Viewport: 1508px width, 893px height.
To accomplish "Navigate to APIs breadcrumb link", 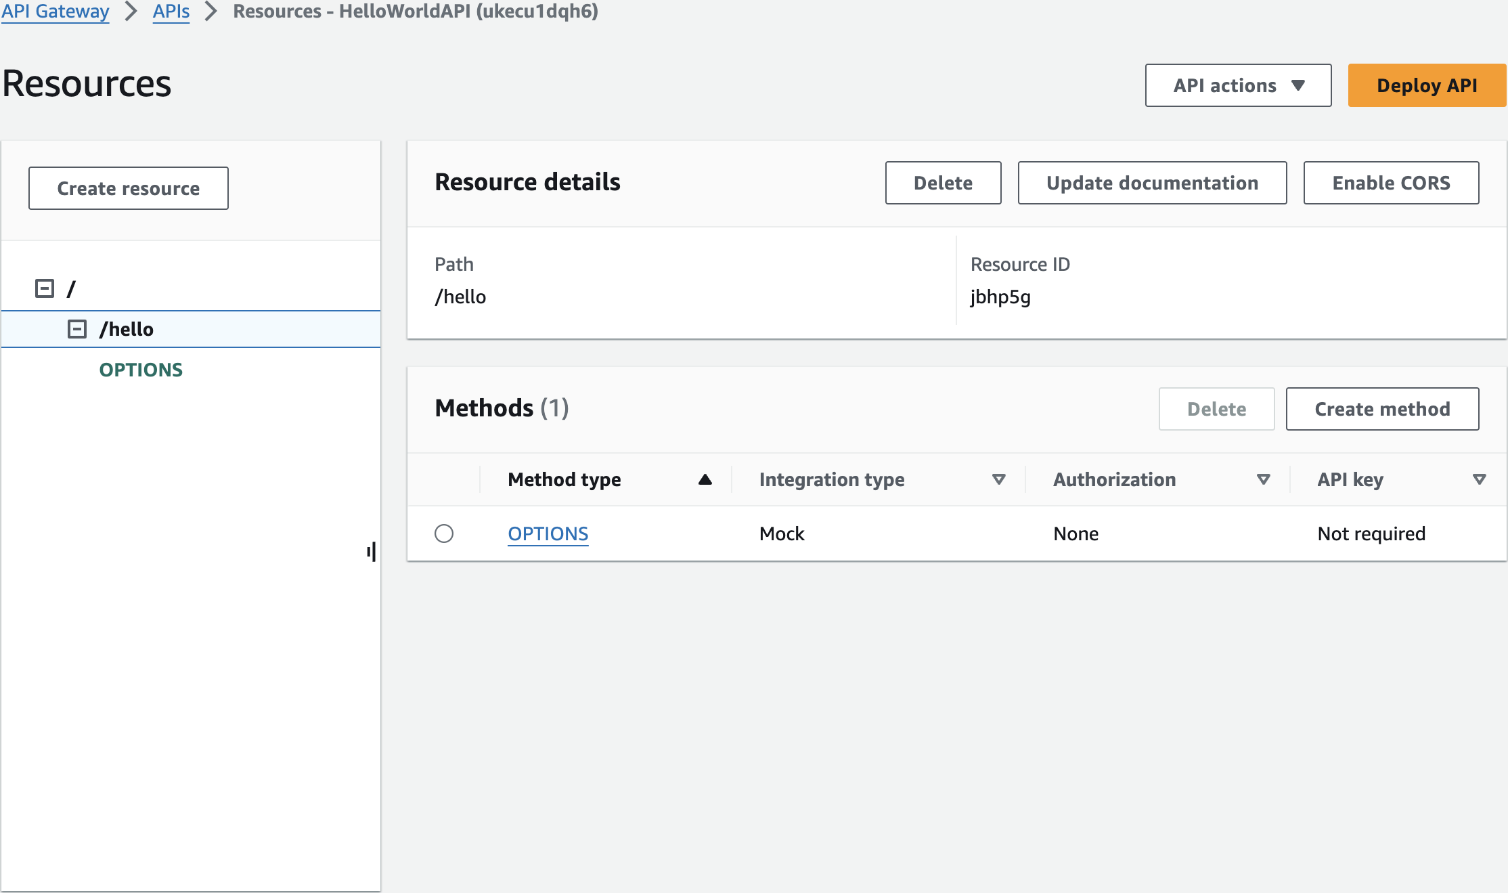I will tap(171, 11).
